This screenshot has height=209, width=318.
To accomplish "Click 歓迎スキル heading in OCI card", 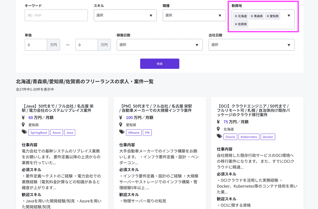I will (226, 199).
